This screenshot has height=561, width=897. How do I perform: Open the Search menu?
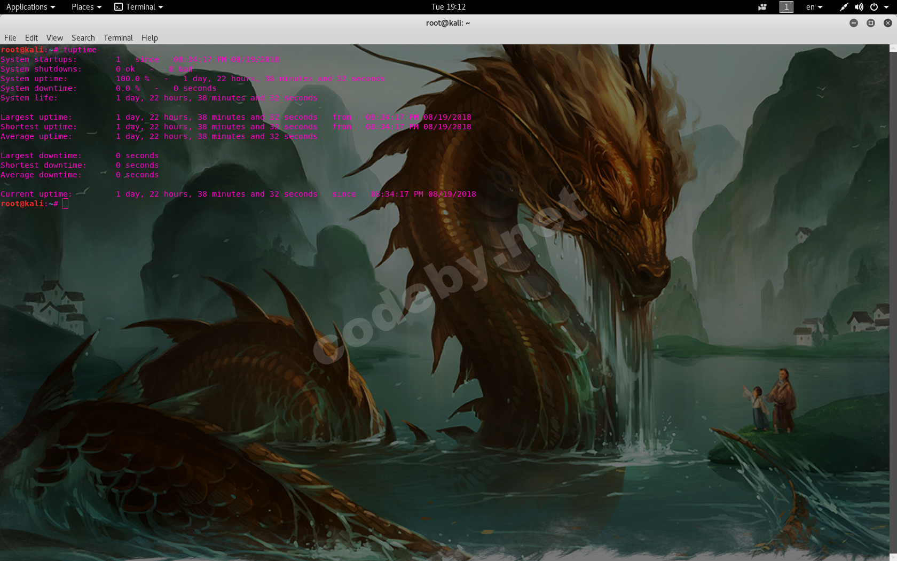[x=83, y=38]
